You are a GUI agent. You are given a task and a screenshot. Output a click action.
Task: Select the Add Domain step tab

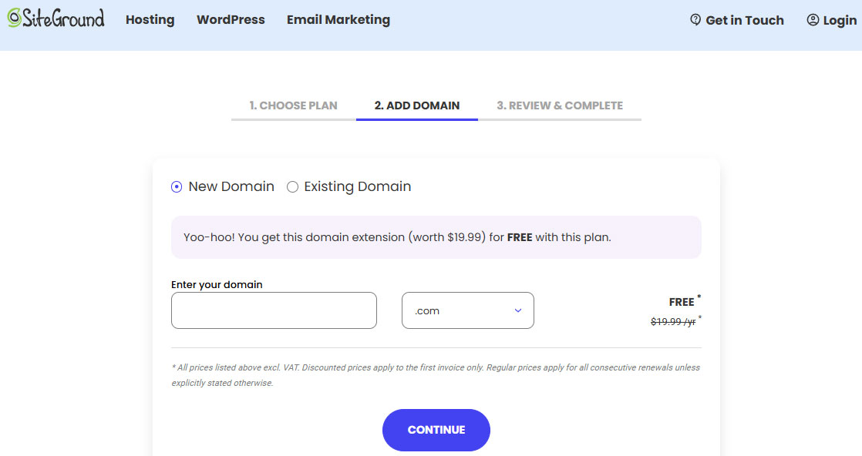(417, 106)
